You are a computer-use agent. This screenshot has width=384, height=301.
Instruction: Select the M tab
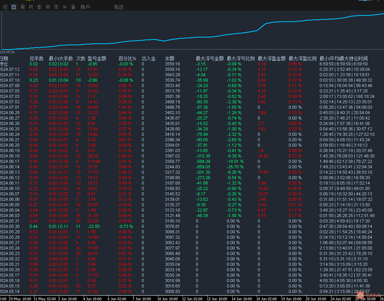(65, 7)
